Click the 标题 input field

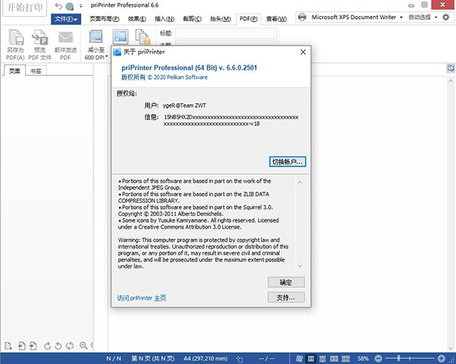pos(226,33)
